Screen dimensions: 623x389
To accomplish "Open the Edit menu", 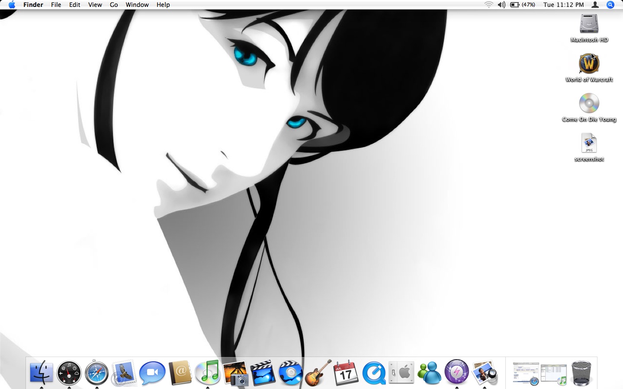I will pos(75,5).
